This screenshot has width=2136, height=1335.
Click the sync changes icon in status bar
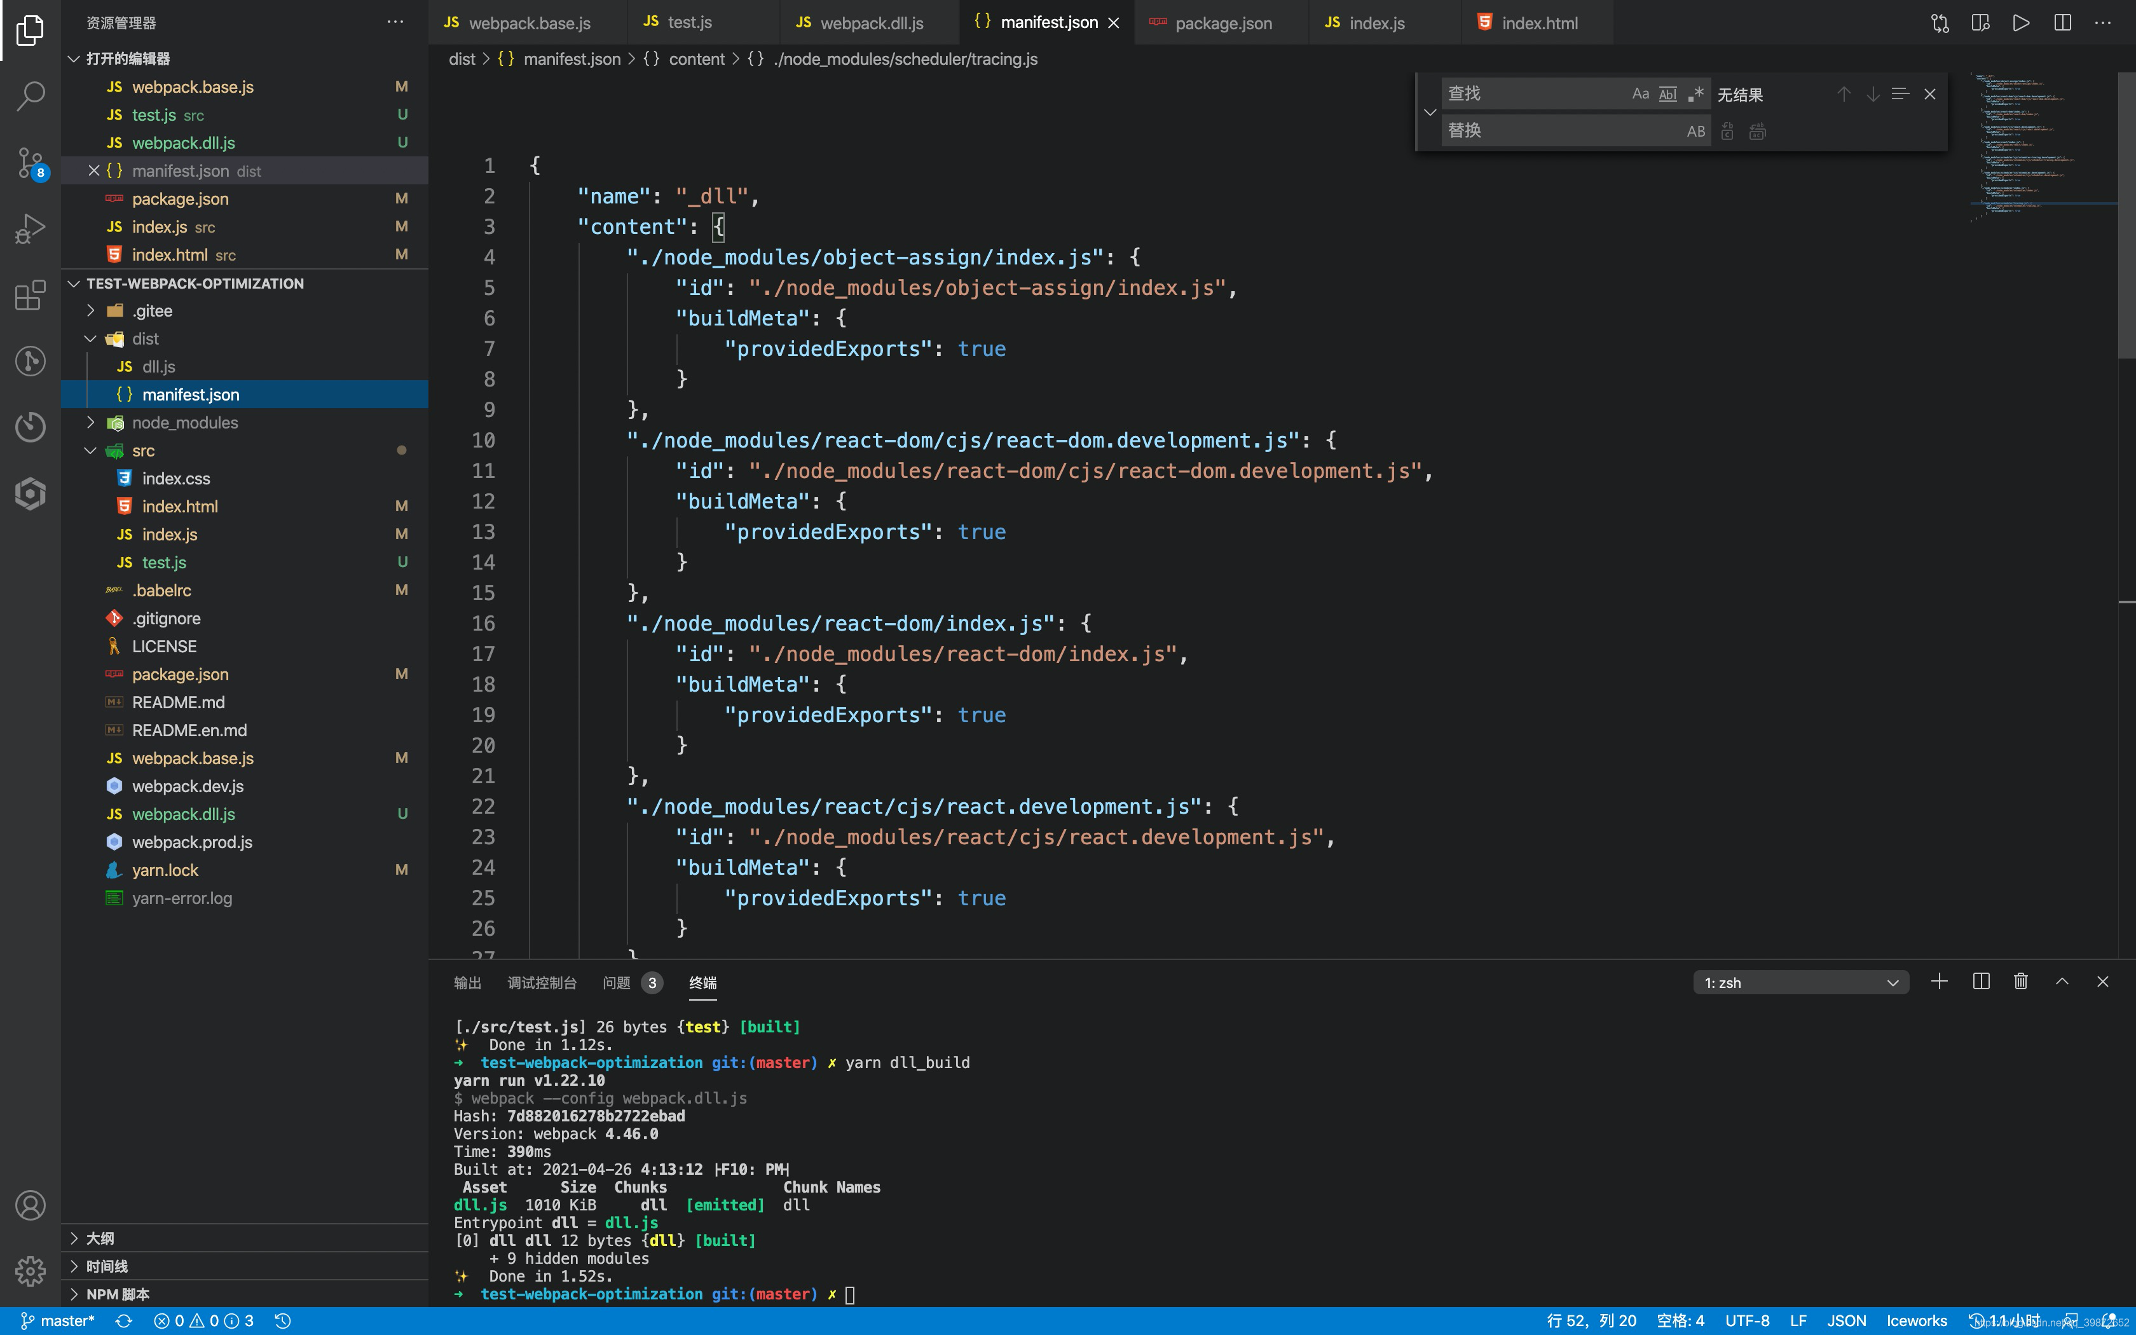(x=123, y=1321)
